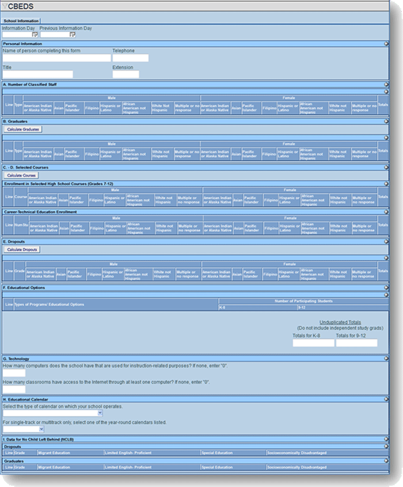Click the Totals for K-8 field
The height and width of the screenshot is (487, 403).
point(313,343)
